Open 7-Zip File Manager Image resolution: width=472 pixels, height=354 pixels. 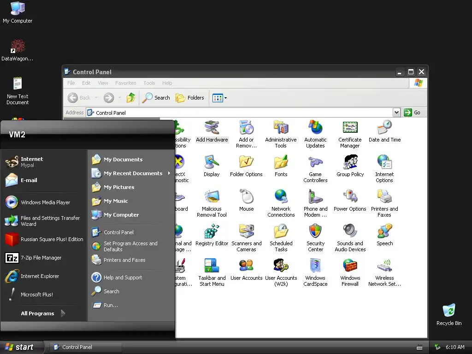point(45,258)
